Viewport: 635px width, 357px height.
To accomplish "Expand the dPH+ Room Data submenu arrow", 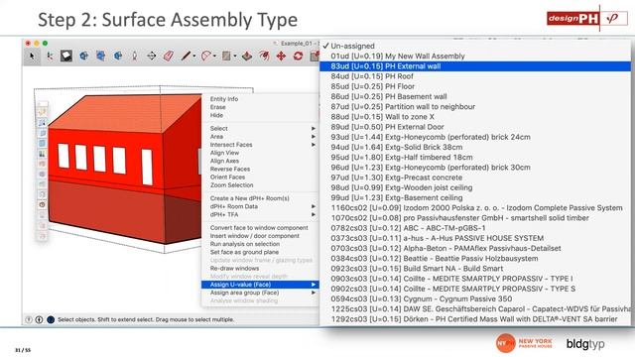I will pos(314,206).
